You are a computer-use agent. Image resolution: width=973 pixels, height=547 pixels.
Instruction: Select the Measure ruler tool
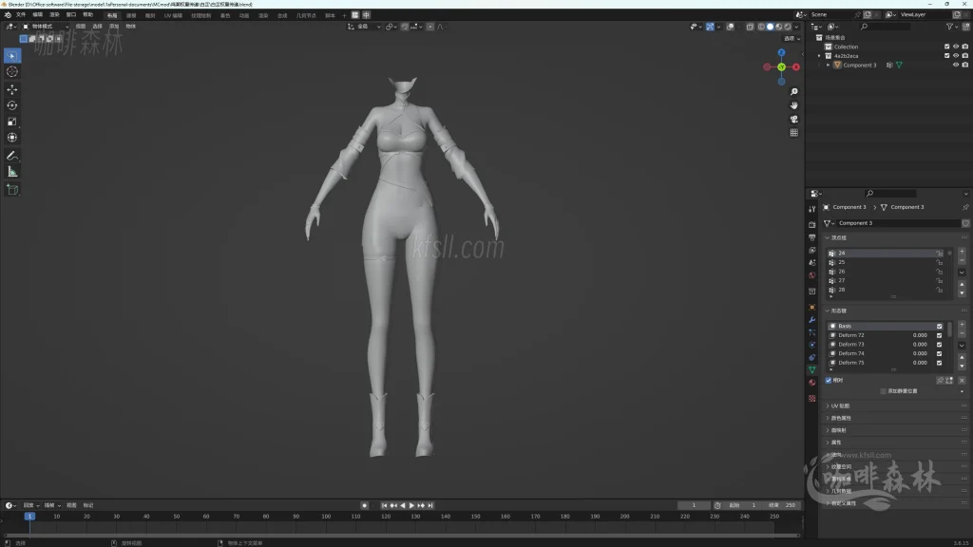pos(11,172)
